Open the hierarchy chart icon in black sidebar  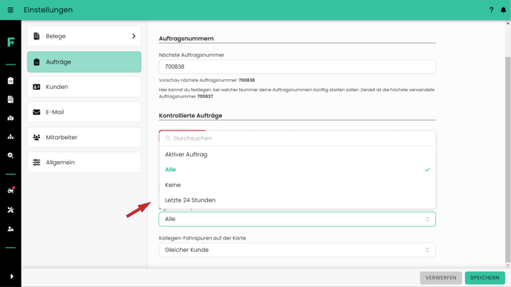(10, 136)
